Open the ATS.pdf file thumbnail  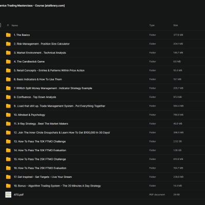click(8, 195)
